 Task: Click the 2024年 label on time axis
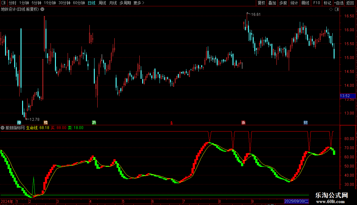pyautogui.click(x=7, y=201)
